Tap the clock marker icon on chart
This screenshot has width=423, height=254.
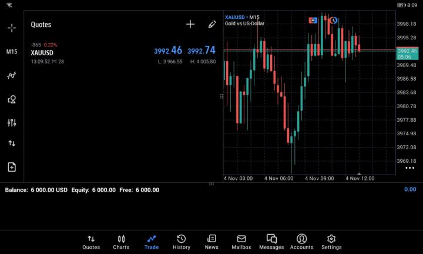click(334, 20)
